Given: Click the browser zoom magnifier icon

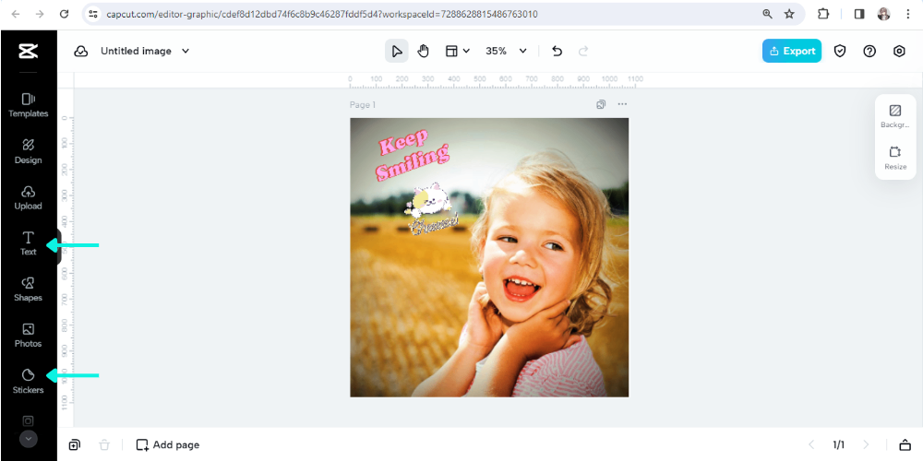Looking at the screenshot, I should [x=768, y=14].
